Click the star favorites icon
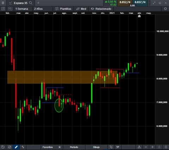The width and height of the screenshot is (169, 150). pos(60,147)
